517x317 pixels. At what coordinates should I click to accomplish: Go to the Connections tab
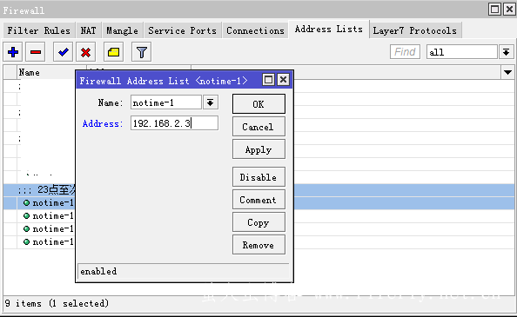tap(255, 30)
